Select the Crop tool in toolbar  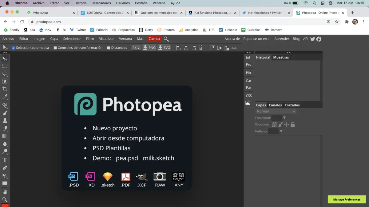click(5, 89)
